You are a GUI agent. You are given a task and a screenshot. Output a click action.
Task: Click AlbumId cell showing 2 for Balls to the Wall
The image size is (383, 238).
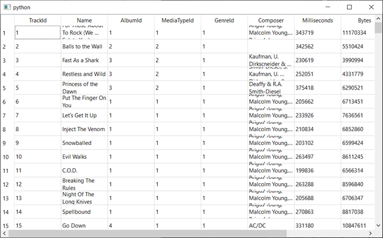point(131,47)
